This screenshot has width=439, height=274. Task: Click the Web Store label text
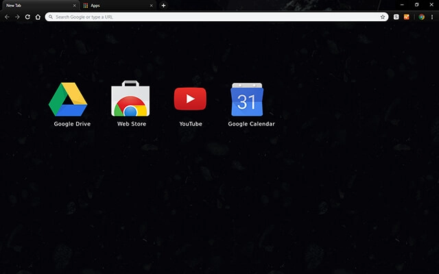pyautogui.click(x=132, y=124)
